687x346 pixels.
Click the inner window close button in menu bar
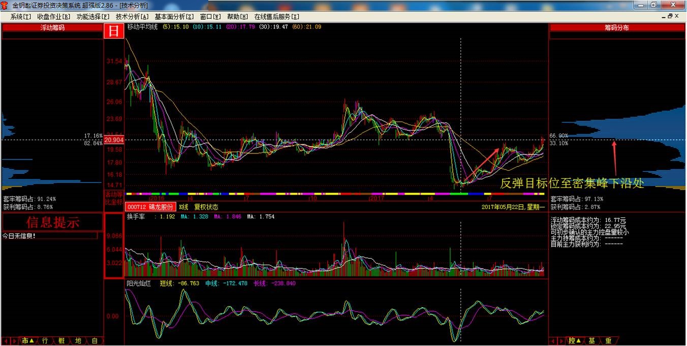click(x=678, y=16)
